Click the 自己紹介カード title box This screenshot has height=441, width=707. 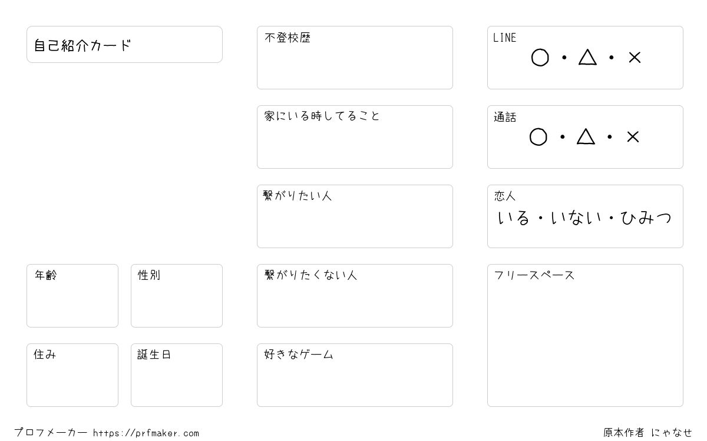coord(124,45)
